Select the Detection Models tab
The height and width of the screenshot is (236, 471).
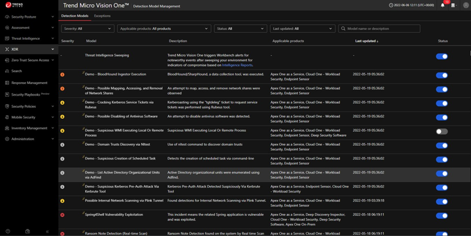[75, 16]
